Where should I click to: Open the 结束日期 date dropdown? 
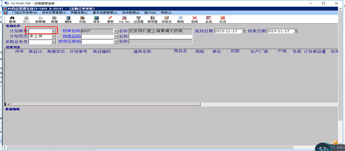tap(296, 31)
